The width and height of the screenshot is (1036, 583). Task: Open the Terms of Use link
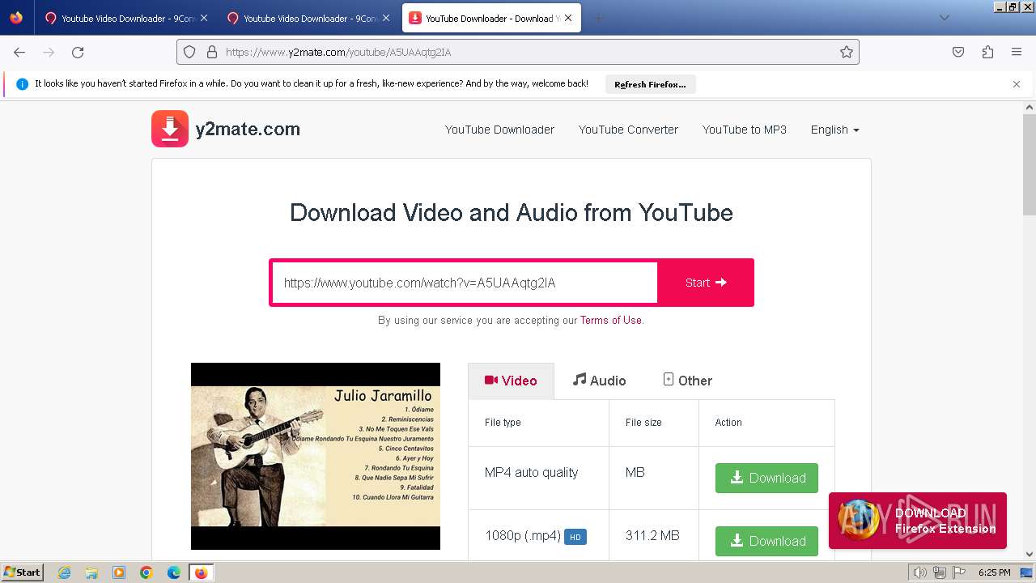(x=610, y=320)
